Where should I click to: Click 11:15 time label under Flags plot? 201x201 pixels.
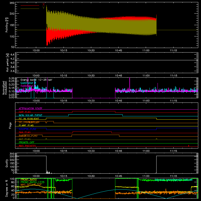(x=173, y=151)
